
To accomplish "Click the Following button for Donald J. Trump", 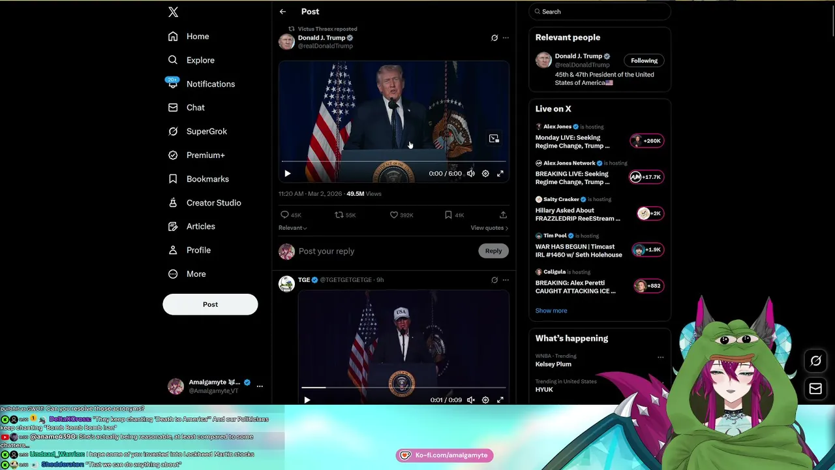I will click(644, 61).
